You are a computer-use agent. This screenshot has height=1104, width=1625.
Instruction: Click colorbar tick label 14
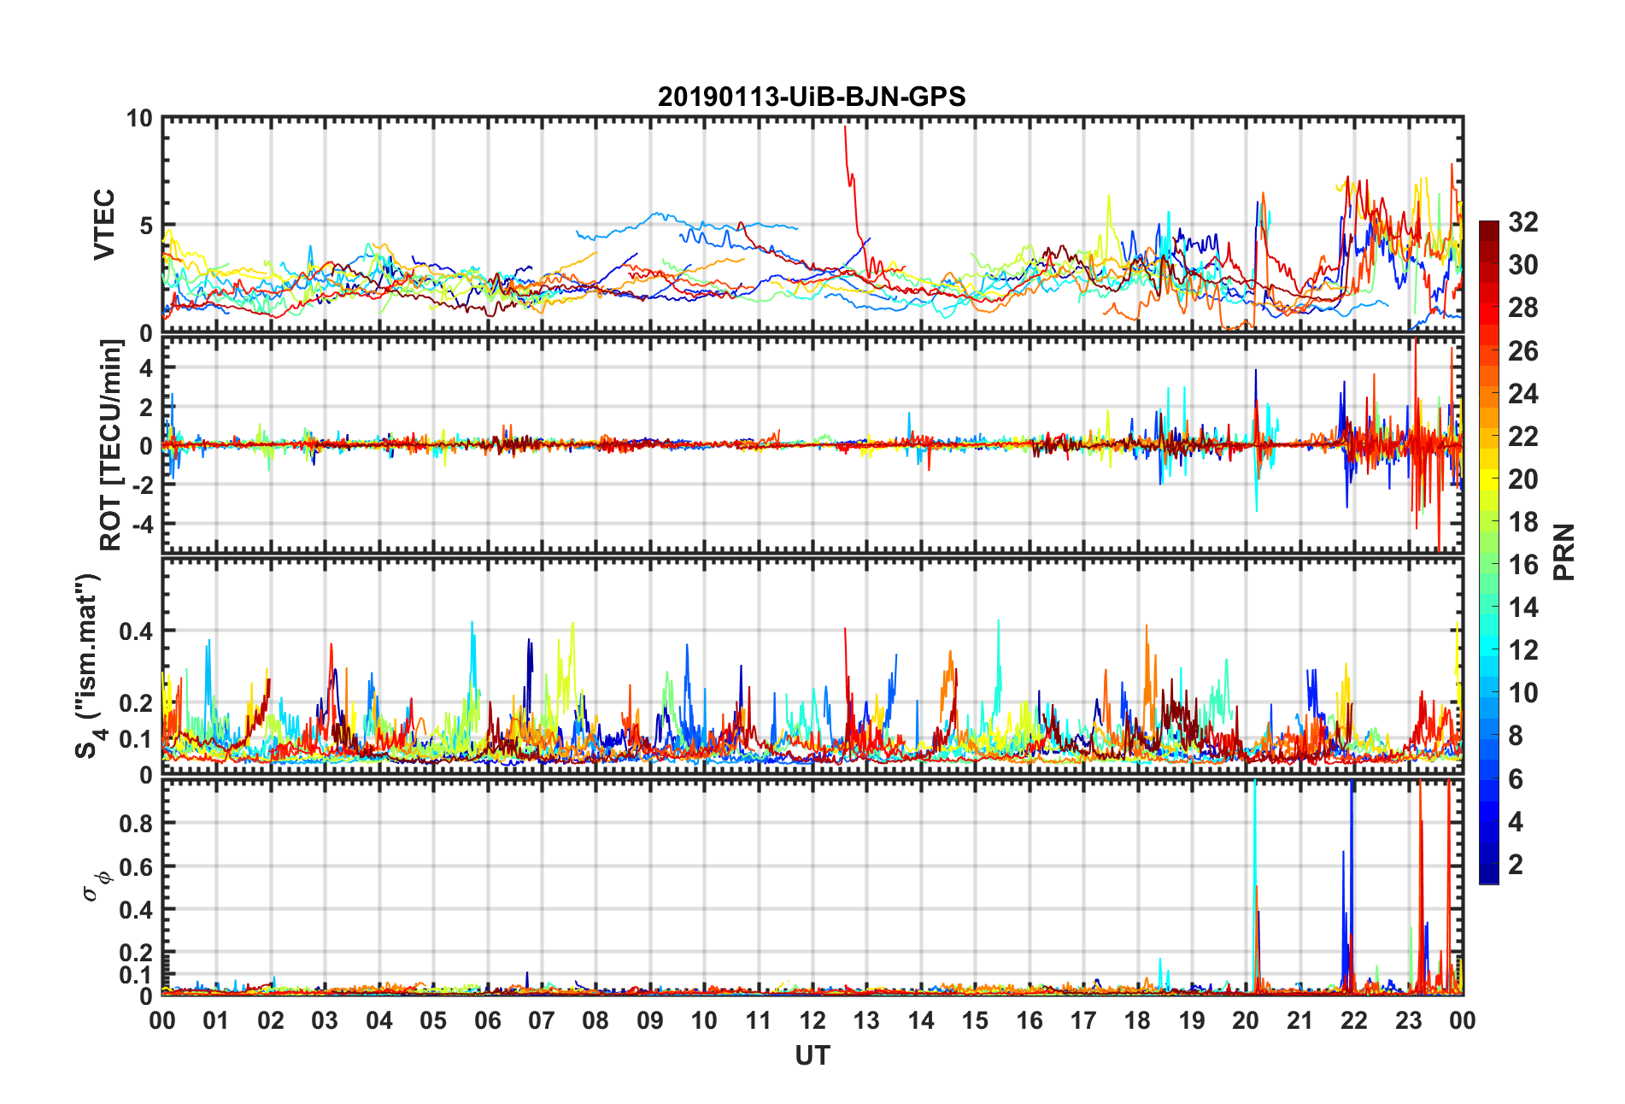(1523, 608)
